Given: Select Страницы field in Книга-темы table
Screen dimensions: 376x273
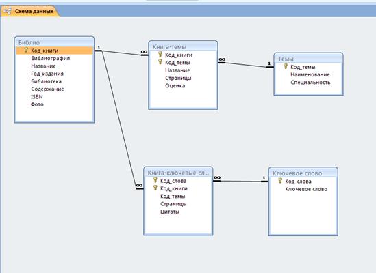Looking at the screenshot, I should click(178, 78).
